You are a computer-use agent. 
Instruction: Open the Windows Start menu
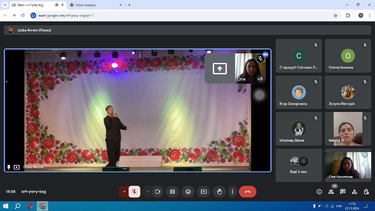(x=6, y=206)
